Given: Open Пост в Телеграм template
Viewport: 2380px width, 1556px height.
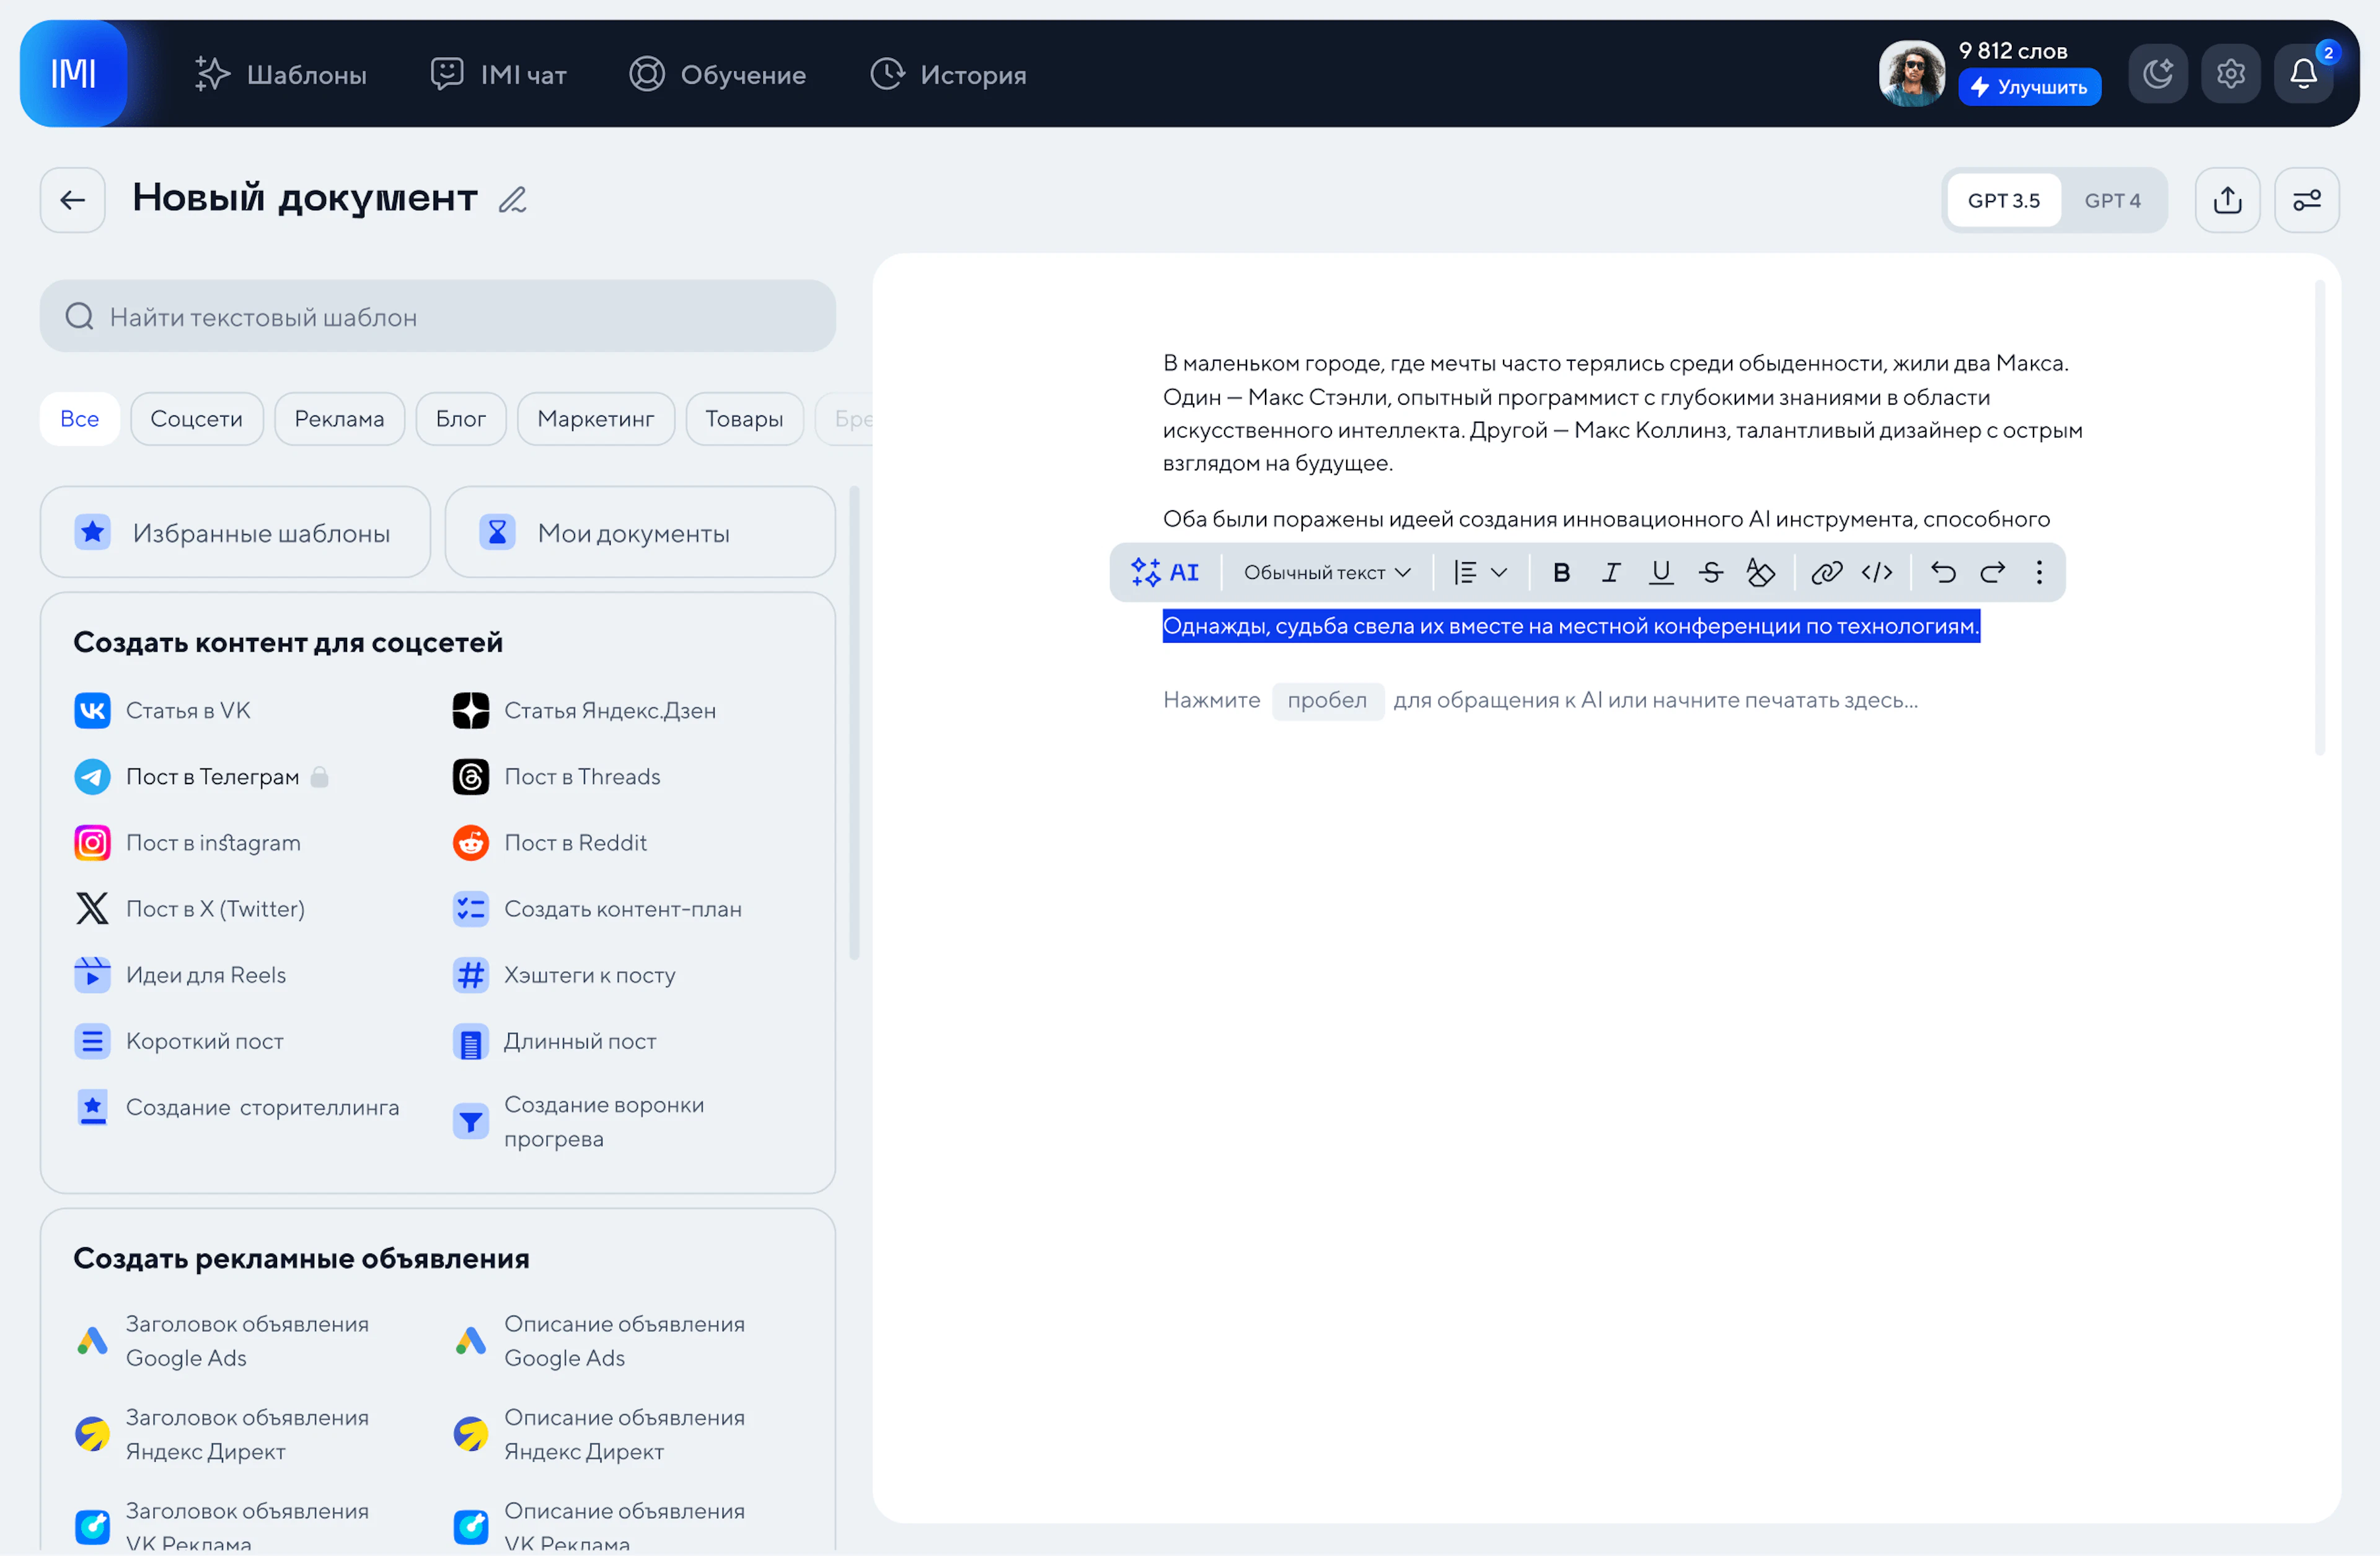Looking at the screenshot, I should click(201, 776).
